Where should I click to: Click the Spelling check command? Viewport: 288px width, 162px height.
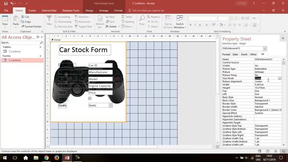(128, 22)
